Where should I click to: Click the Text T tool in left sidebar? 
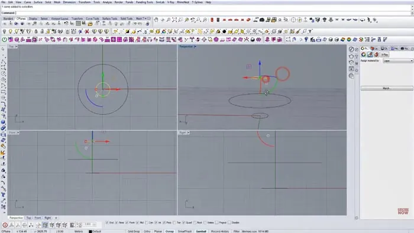tap(3, 195)
